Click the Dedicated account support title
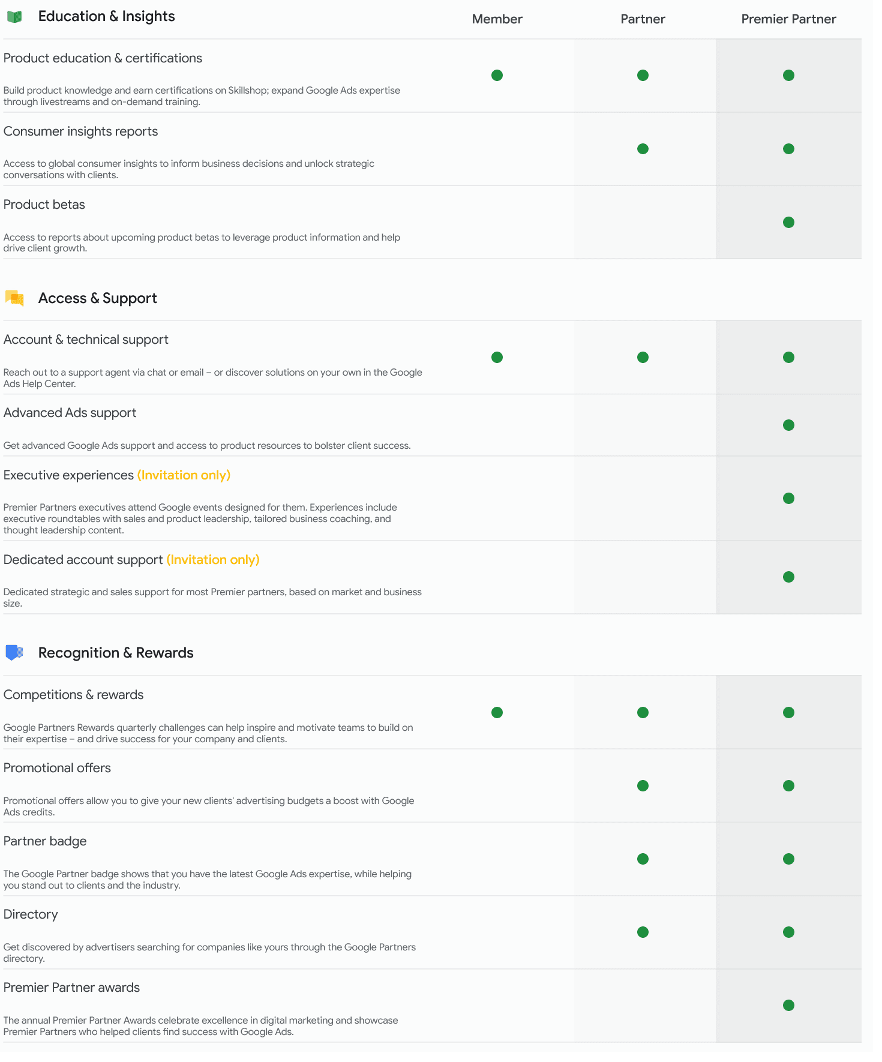Screen dimensions: 882x1062 83,560
